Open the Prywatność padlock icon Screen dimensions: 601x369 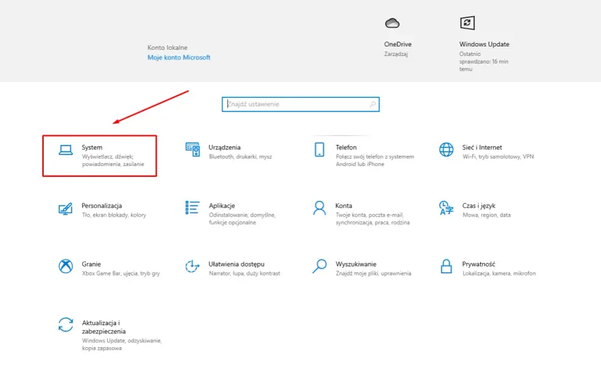(x=446, y=266)
